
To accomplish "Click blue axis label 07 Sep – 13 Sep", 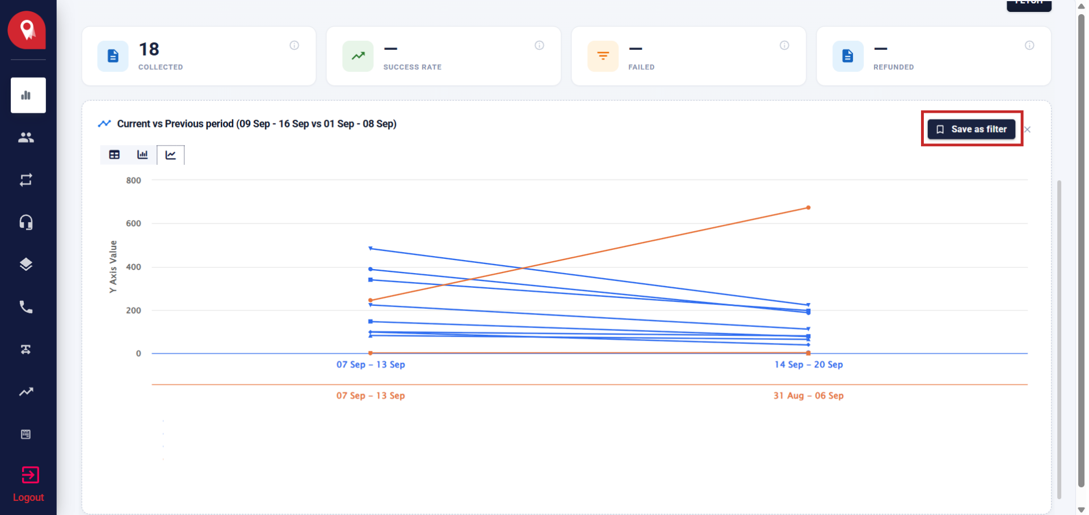I will 371,365.
